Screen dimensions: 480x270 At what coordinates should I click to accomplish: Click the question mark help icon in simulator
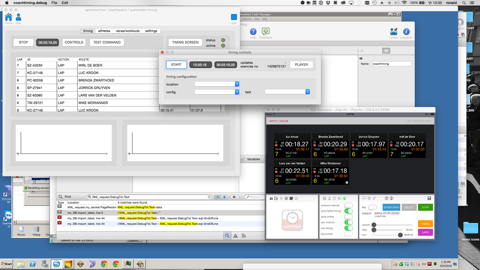[x=386, y=198]
